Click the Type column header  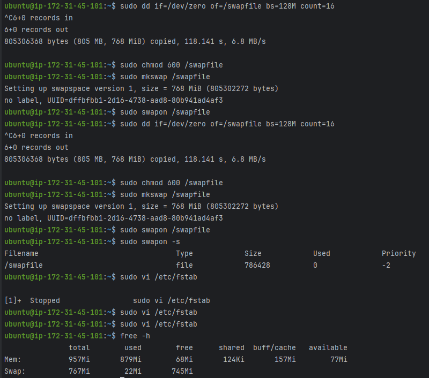pos(184,253)
